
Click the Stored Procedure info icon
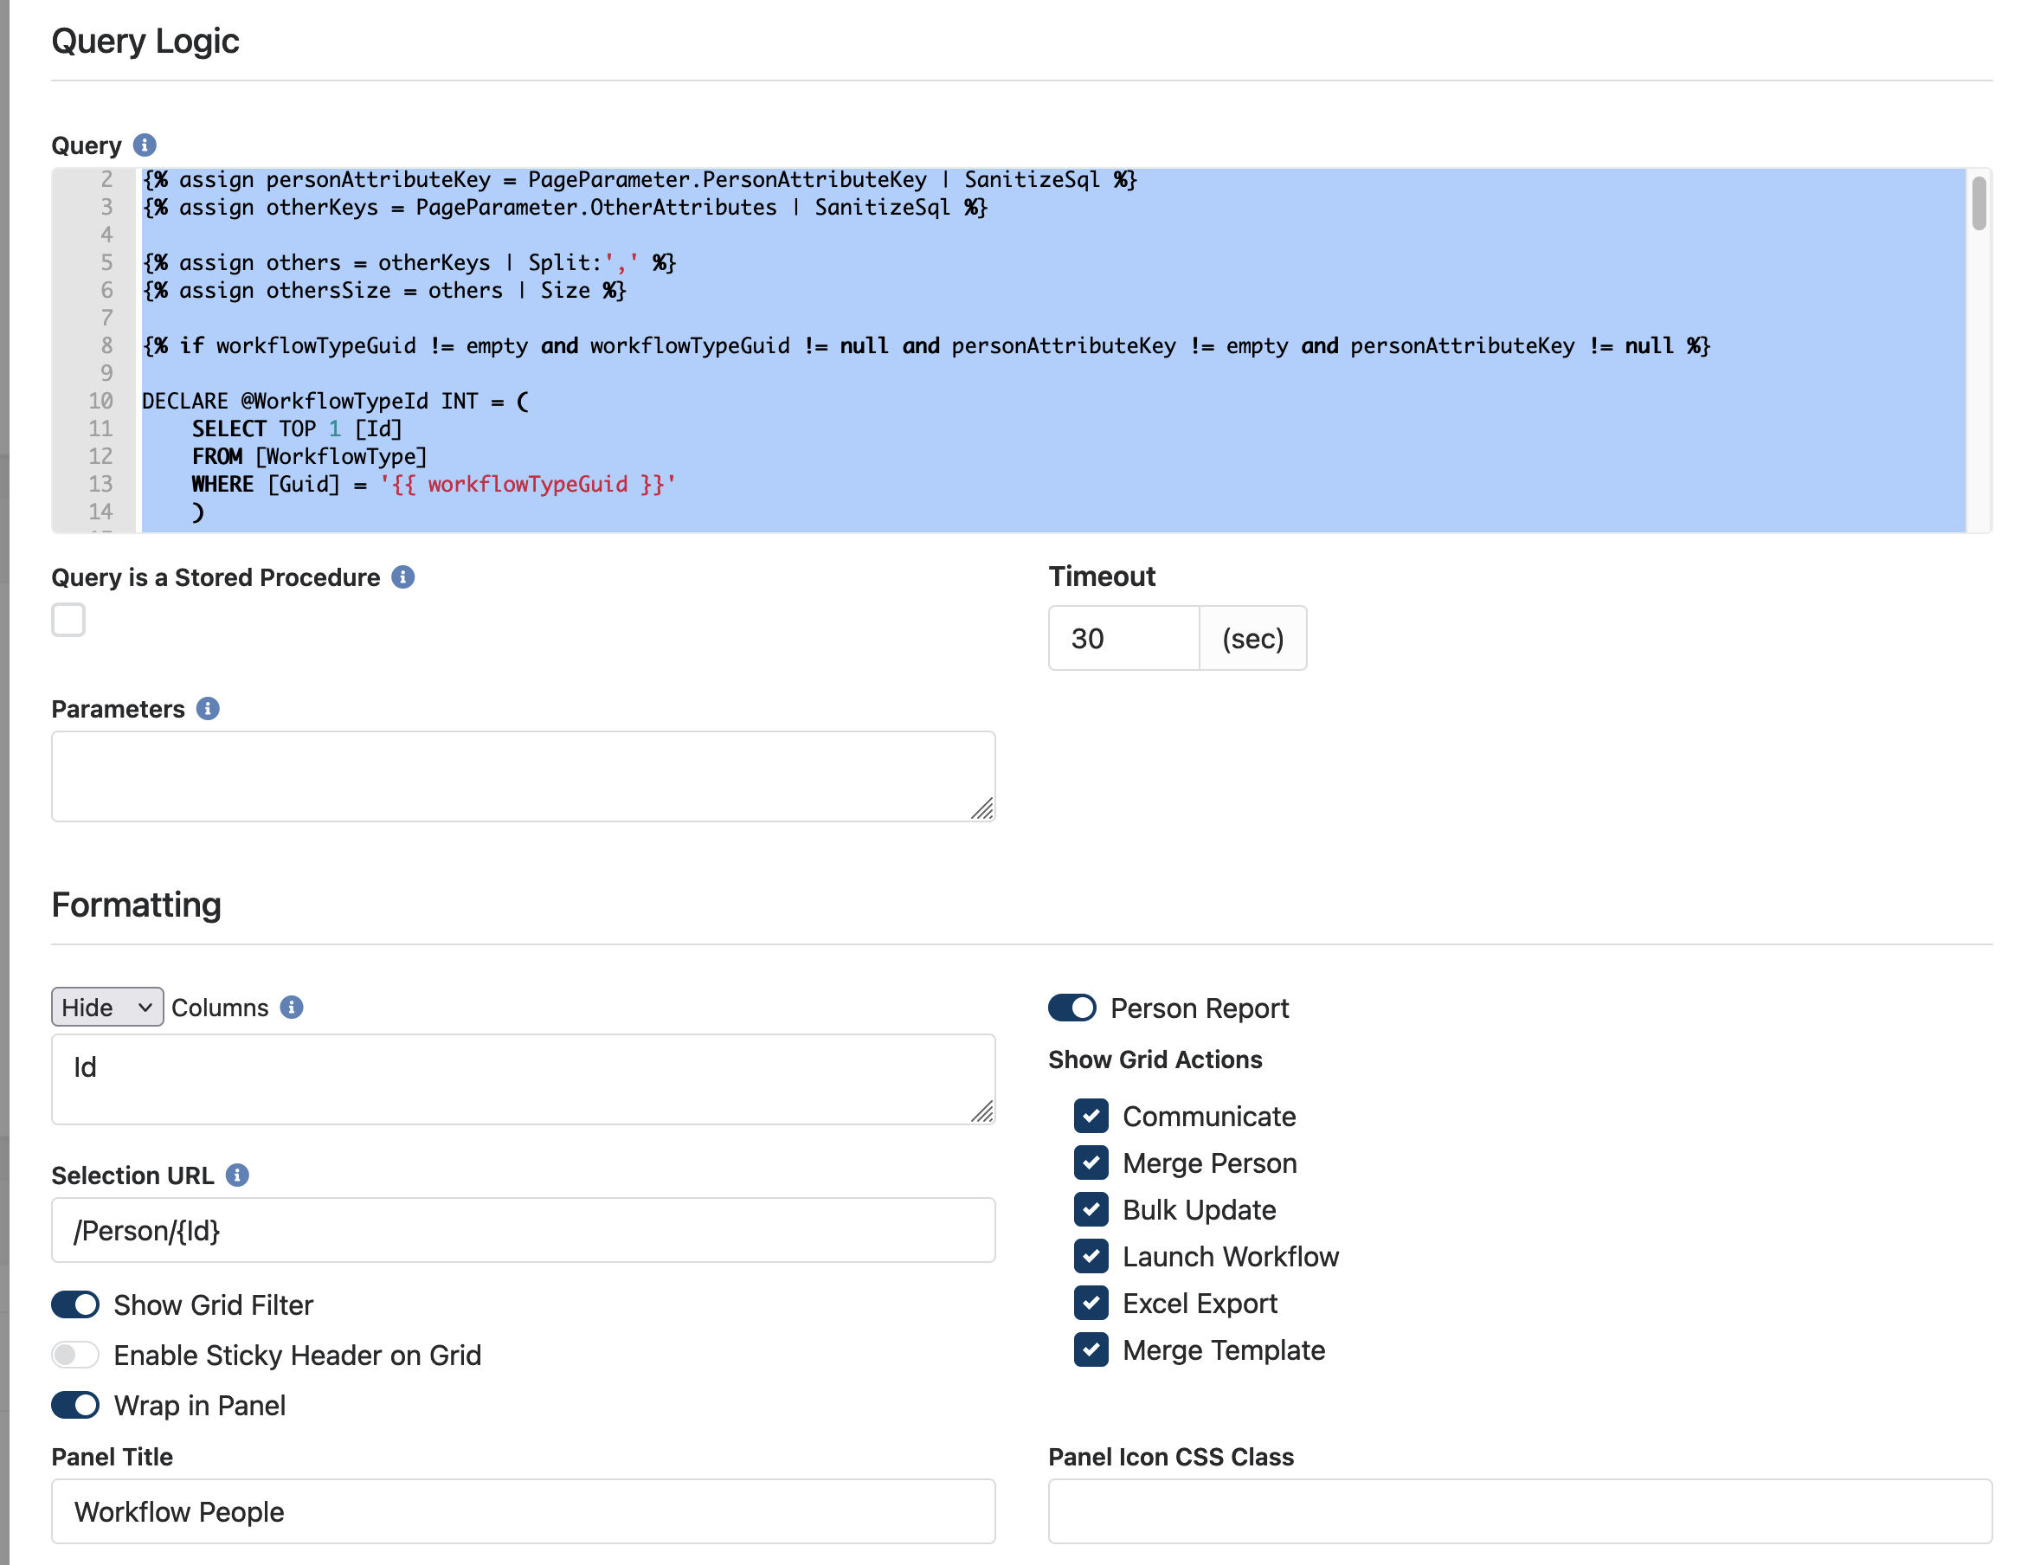coord(402,577)
